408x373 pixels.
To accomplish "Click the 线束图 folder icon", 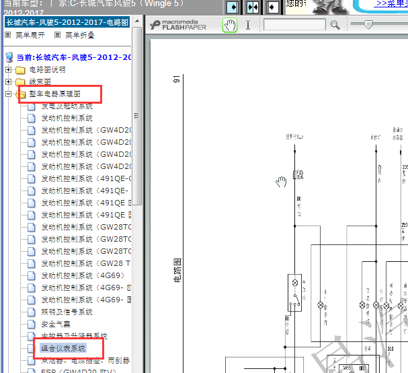I will (20, 82).
